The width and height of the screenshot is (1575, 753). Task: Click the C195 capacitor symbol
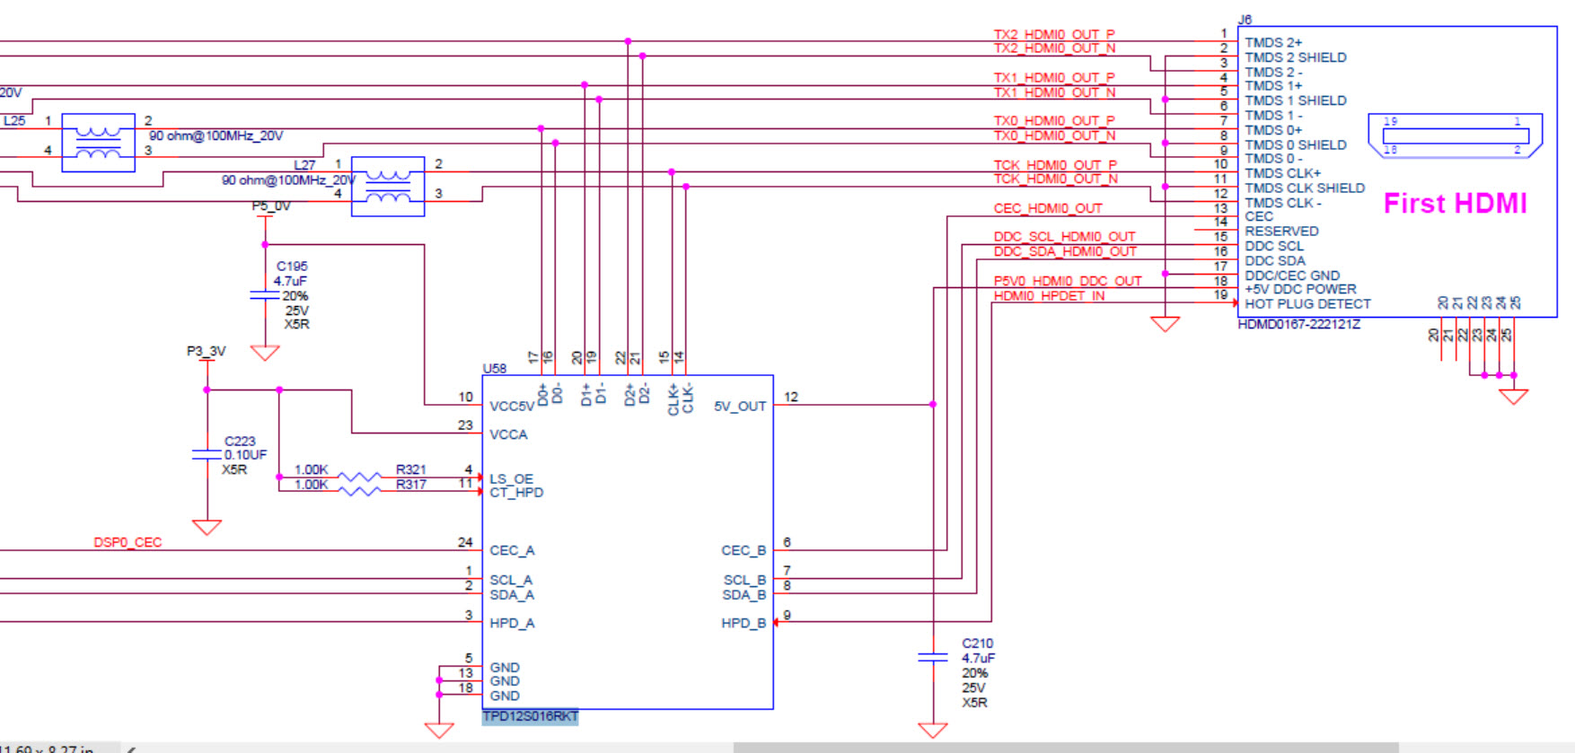point(265,295)
